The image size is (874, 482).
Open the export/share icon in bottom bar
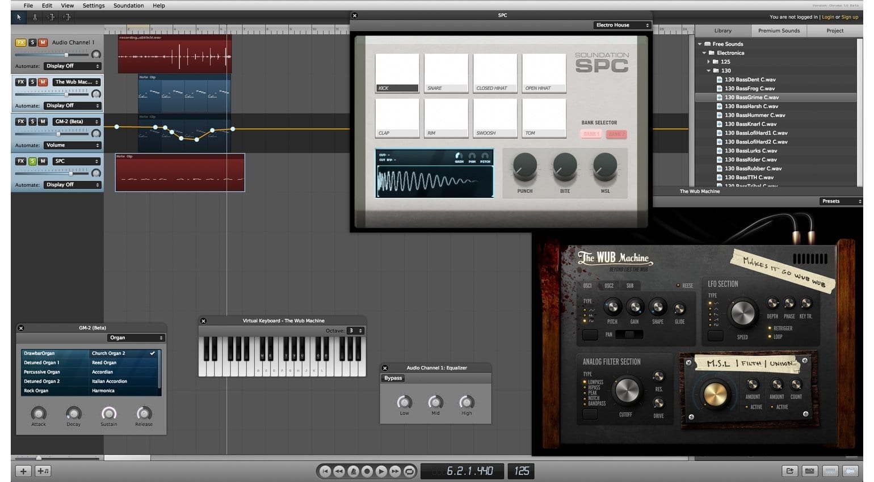[x=789, y=471]
